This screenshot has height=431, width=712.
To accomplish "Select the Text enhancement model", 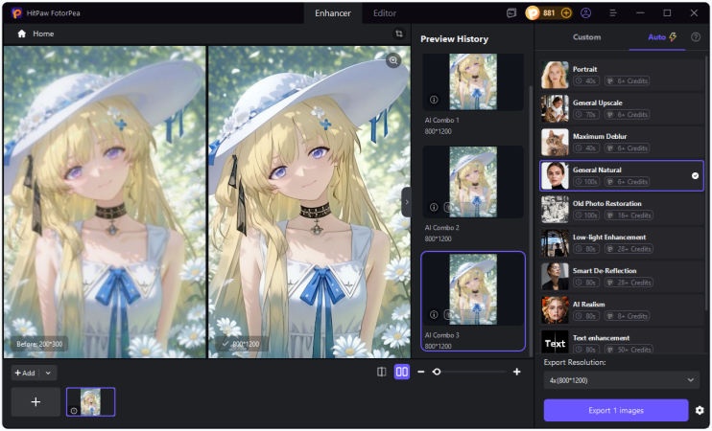I will (x=621, y=341).
